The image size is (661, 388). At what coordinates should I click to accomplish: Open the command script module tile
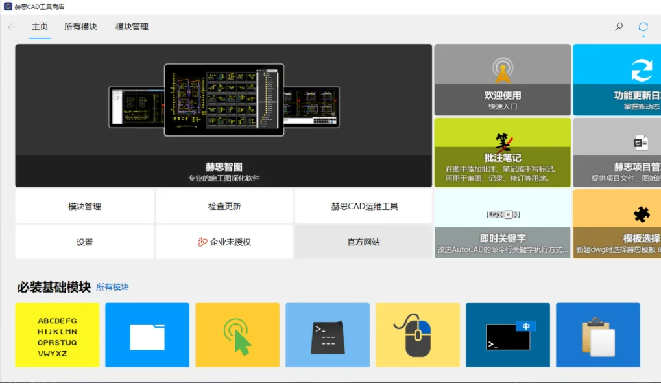point(327,335)
